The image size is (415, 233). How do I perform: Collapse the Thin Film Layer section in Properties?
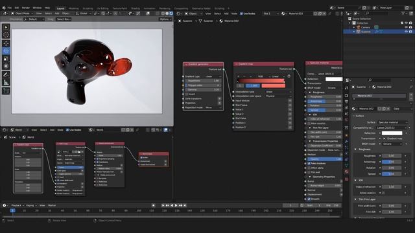point(355,199)
